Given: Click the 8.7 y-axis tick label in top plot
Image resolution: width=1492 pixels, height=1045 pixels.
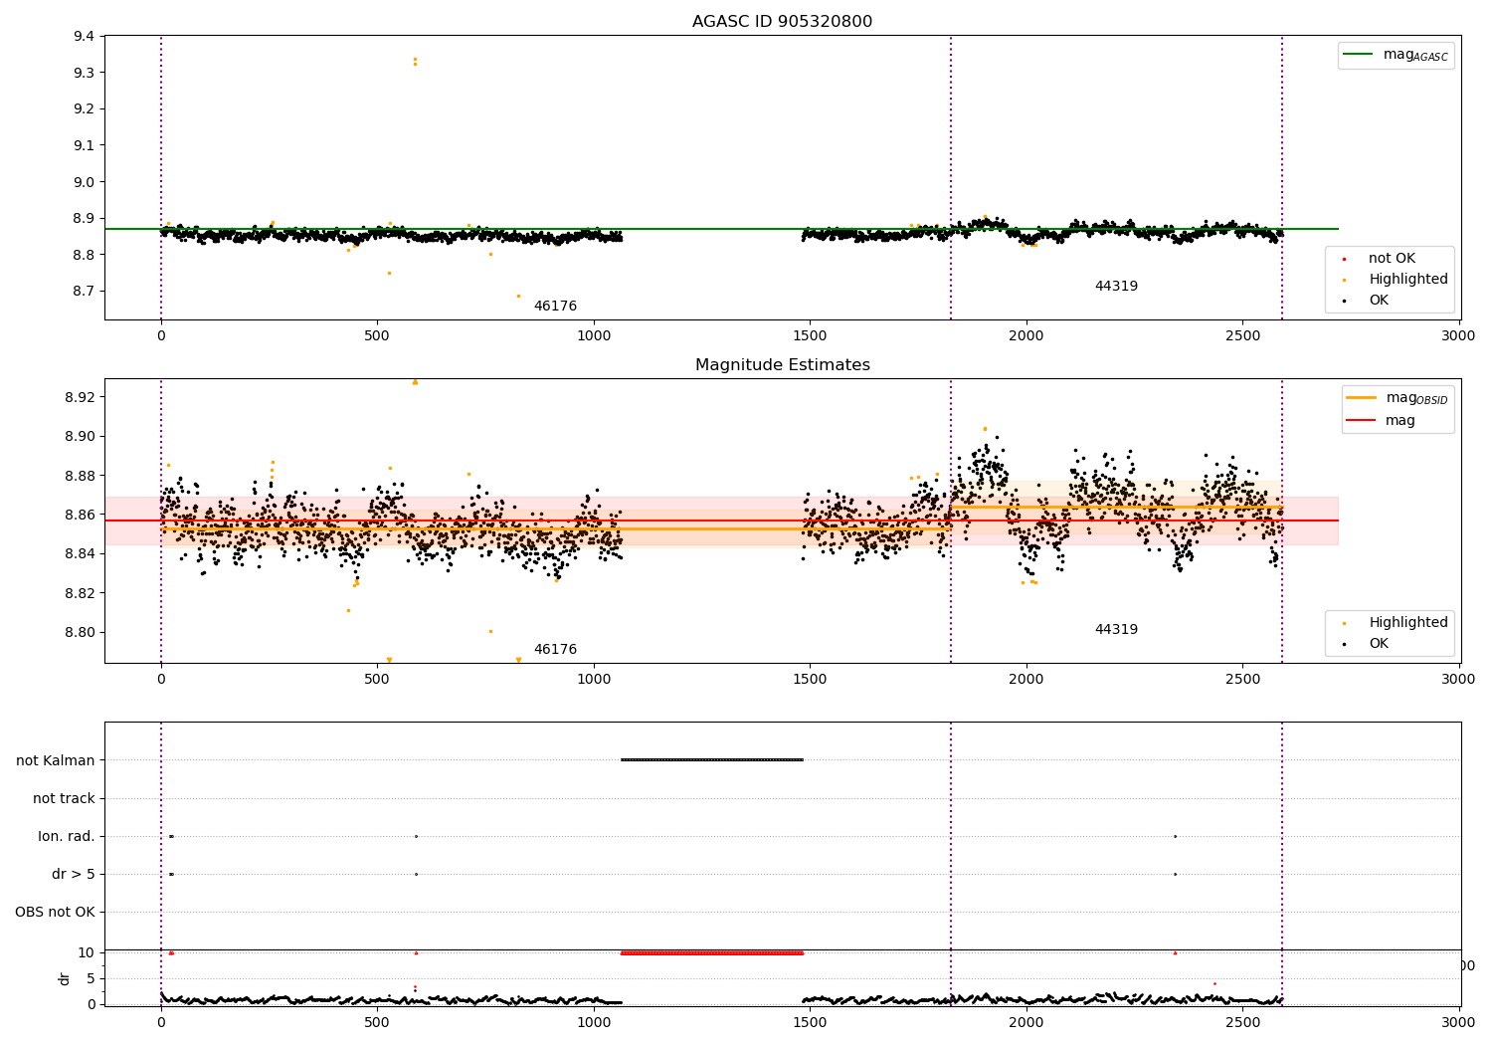Looking at the screenshot, I should tap(85, 292).
